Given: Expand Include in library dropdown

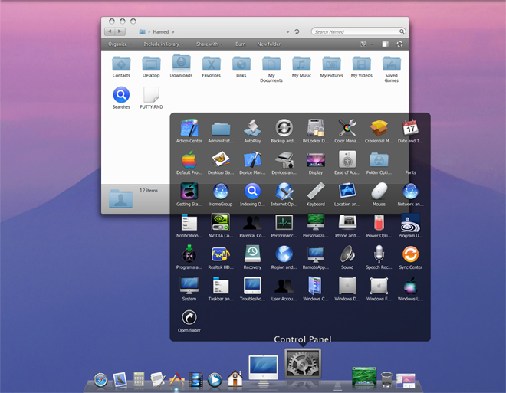Looking at the screenshot, I should 163,44.
